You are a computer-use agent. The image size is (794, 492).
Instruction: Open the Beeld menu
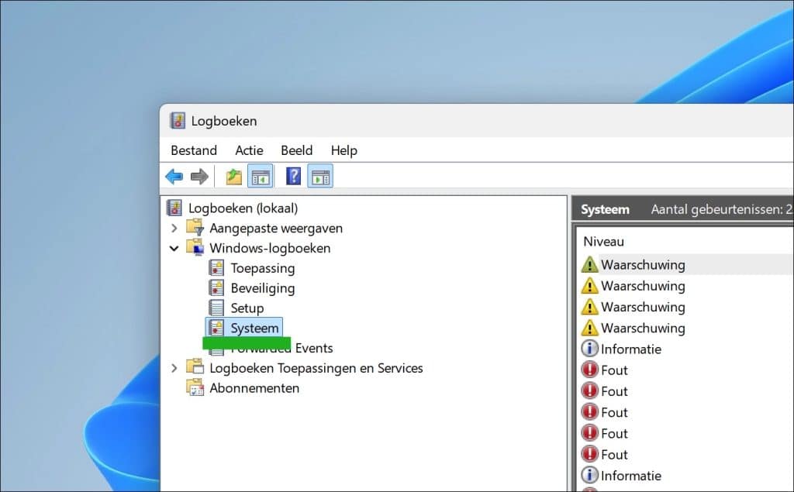[297, 150]
